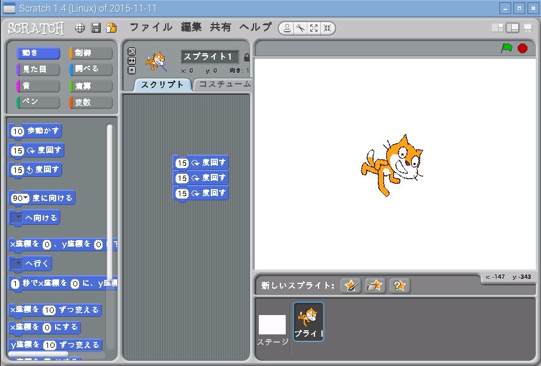This screenshot has width=541, height=366.
Task: Click the save project floppy icon
Action: [x=95, y=28]
